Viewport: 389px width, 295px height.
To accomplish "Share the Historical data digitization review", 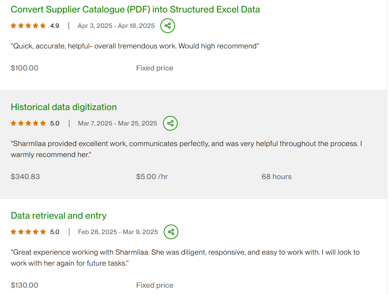I will point(170,123).
